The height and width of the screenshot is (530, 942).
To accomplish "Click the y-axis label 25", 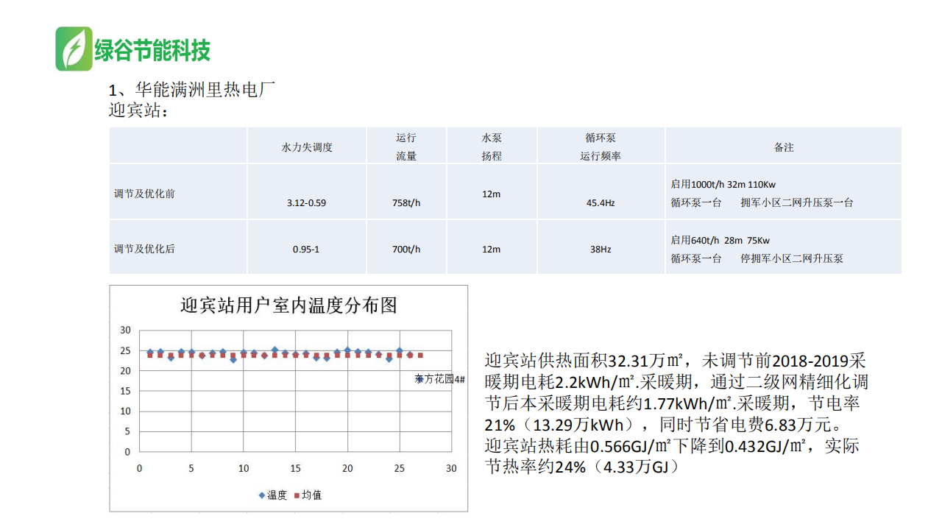I will (125, 350).
